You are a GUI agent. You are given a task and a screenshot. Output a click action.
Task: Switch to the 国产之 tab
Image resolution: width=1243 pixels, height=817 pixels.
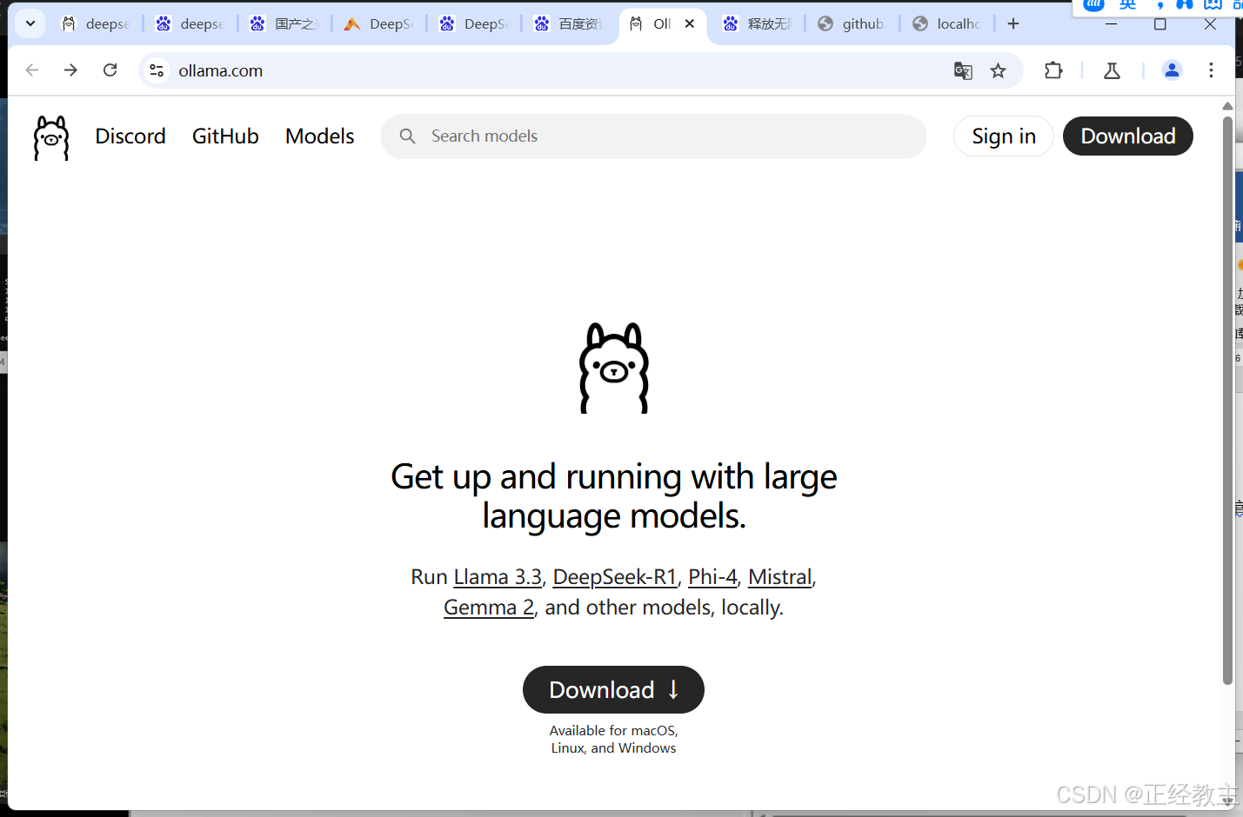click(284, 23)
